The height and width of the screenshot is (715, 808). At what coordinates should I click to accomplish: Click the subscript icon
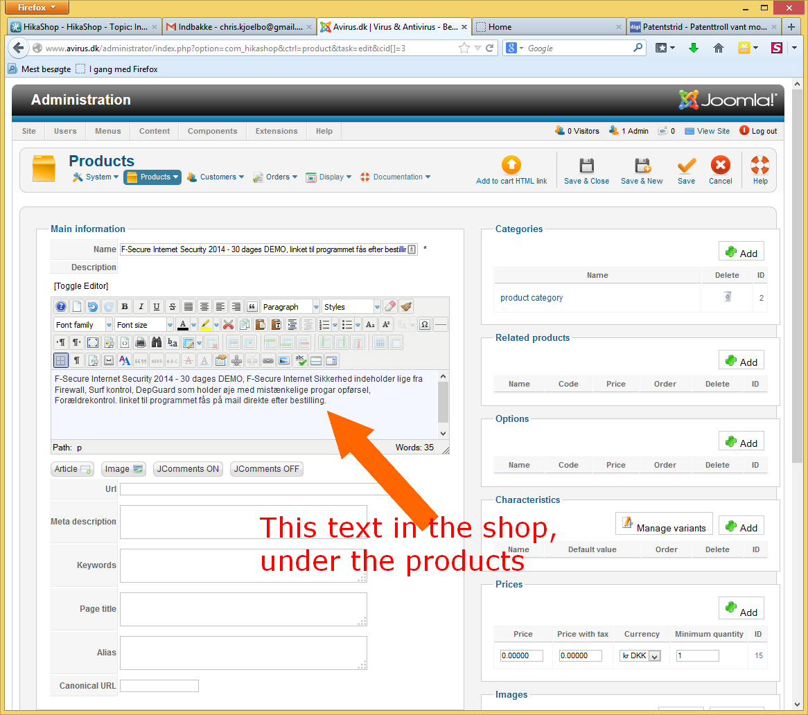[370, 325]
